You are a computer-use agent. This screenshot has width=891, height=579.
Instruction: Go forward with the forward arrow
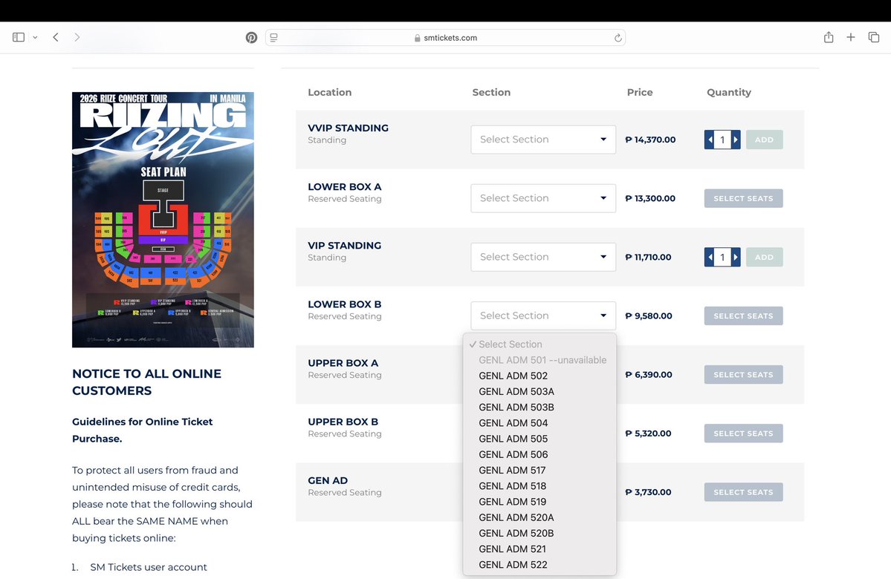[77, 37]
